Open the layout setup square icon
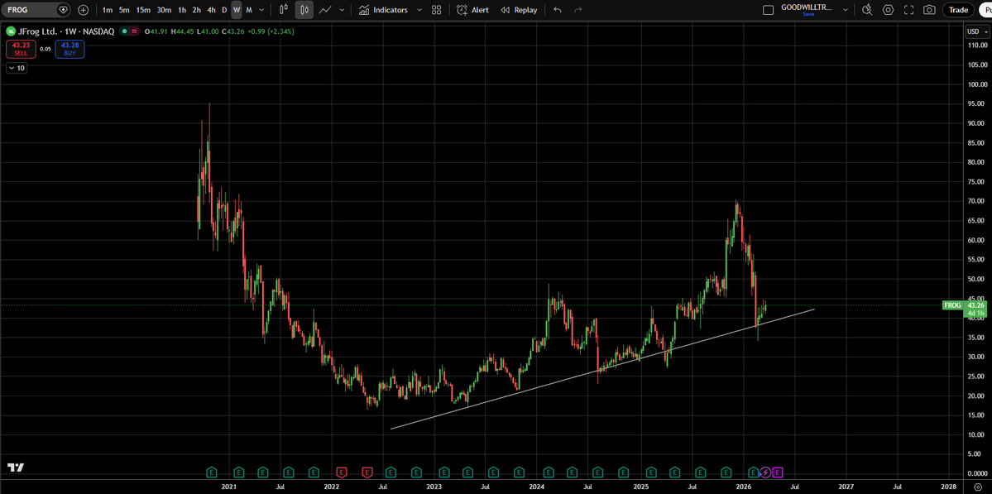This screenshot has width=992, height=494. click(769, 10)
